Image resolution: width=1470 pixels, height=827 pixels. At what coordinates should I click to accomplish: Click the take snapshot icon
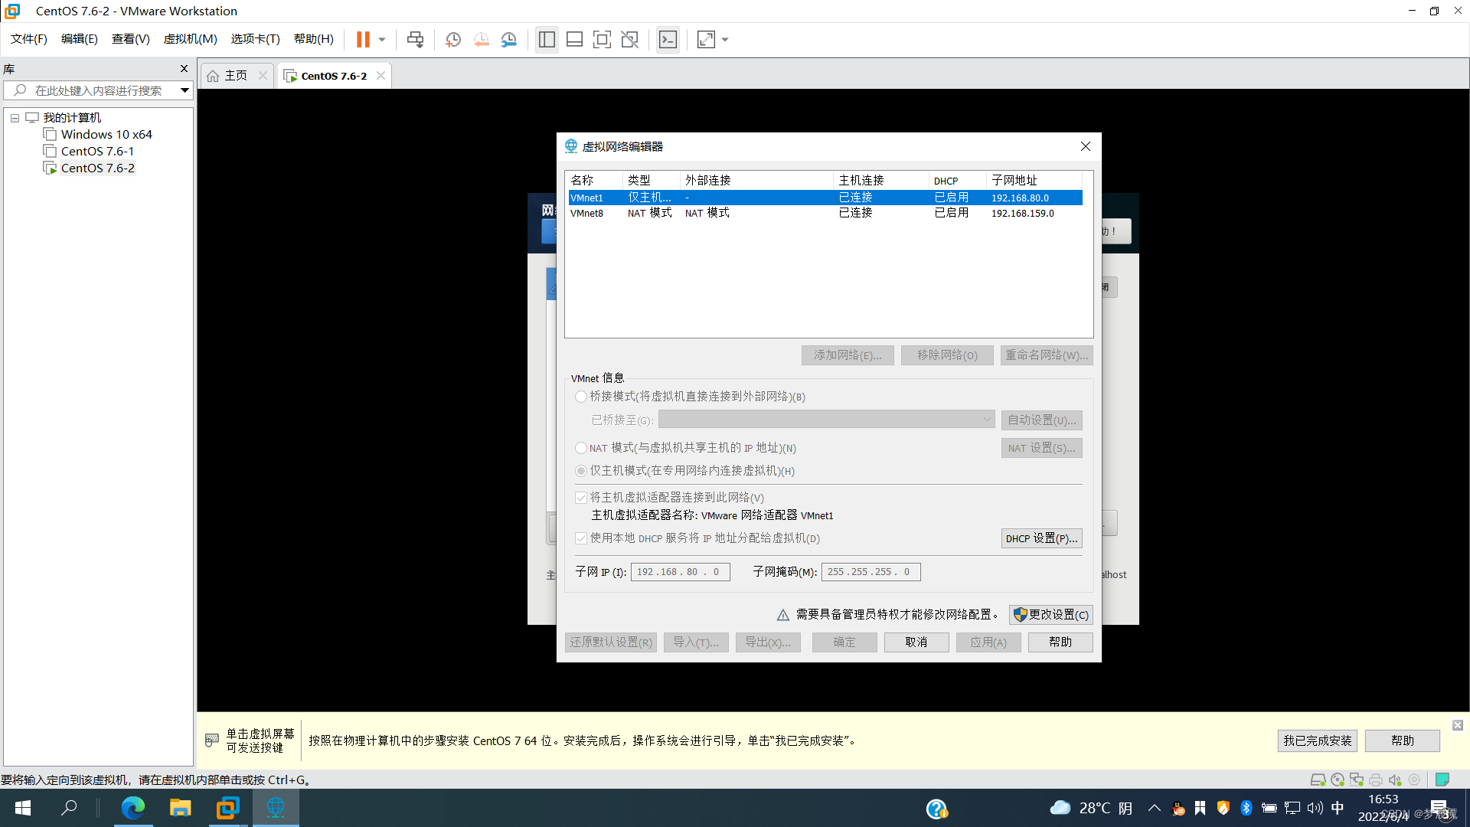[453, 39]
